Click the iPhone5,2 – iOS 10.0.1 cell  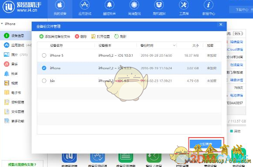click(x=116, y=55)
